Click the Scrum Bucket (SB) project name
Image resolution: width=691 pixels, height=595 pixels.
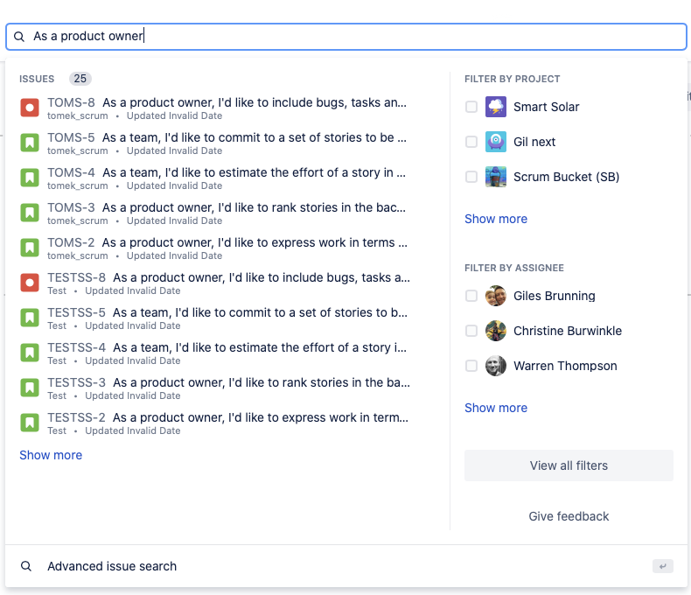tap(566, 177)
